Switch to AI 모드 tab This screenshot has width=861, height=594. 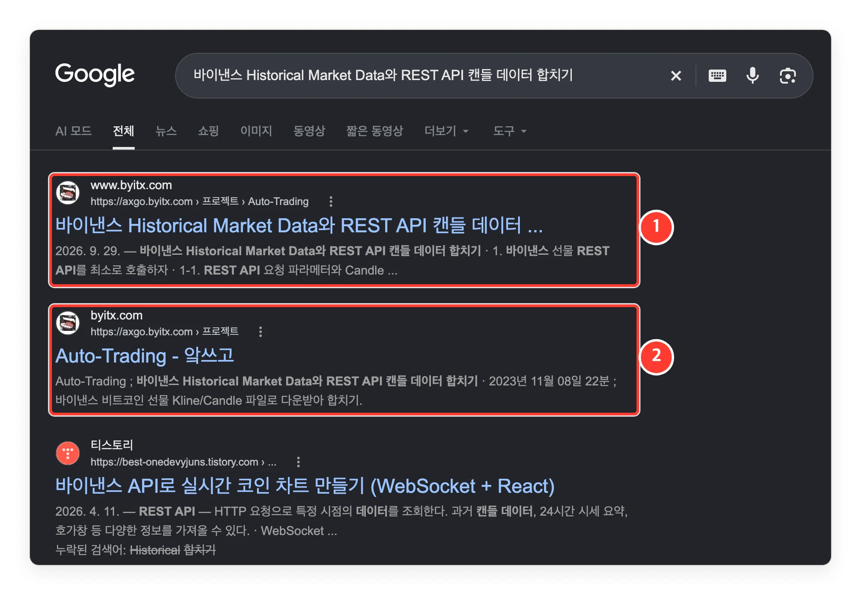click(x=74, y=131)
